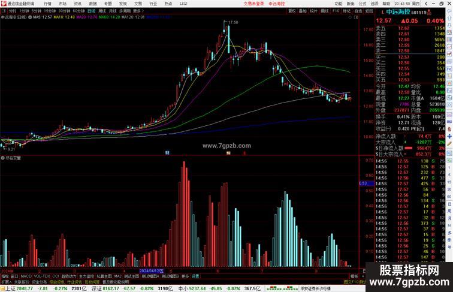453x292 pixels.
Task: Click the blue cross-arrows icon in right sidebar
Action: tap(449, 136)
